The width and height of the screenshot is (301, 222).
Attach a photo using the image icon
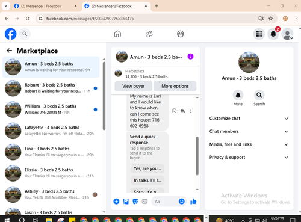[x=126, y=202]
